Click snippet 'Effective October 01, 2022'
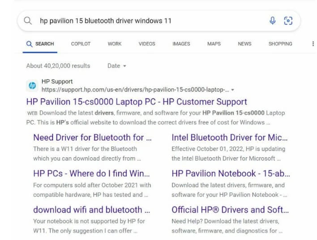Screen dimensions: 317x240 (x=228, y=154)
